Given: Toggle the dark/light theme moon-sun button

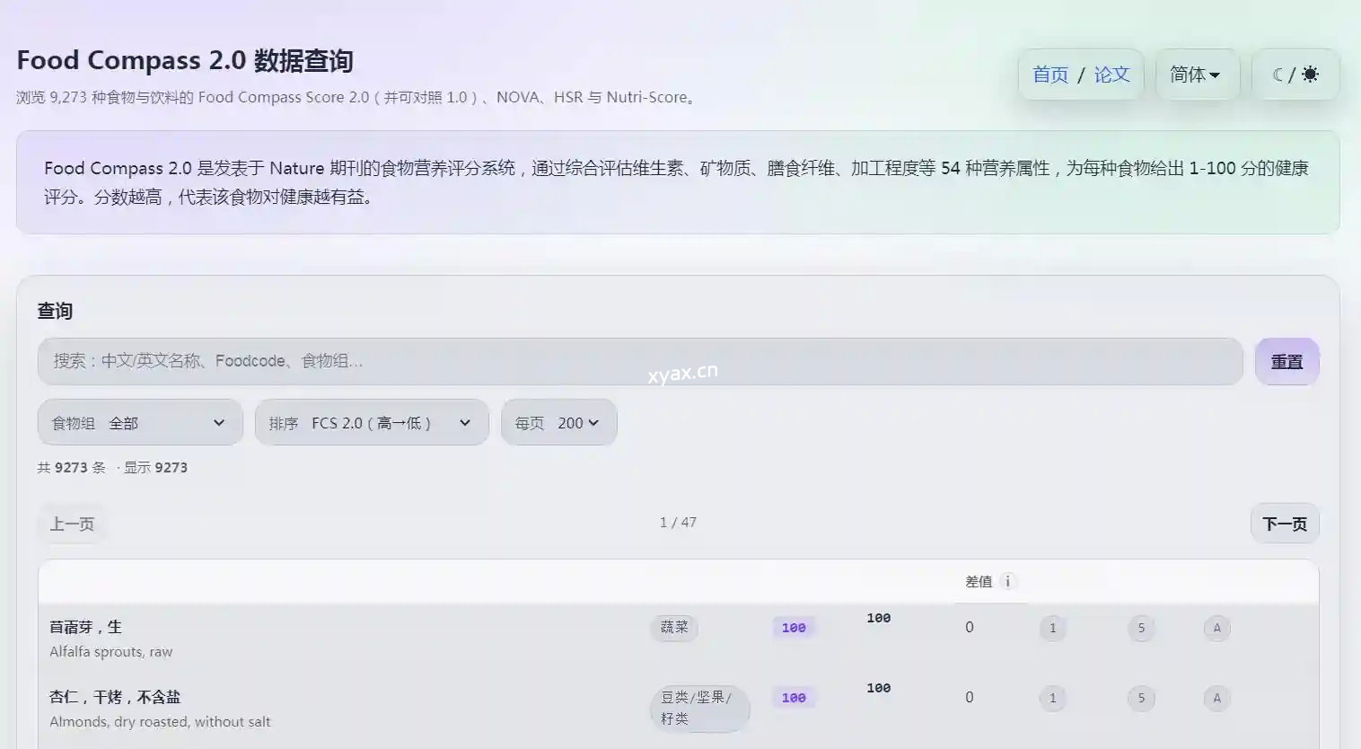Looking at the screenshot, I should point(1295,75).
